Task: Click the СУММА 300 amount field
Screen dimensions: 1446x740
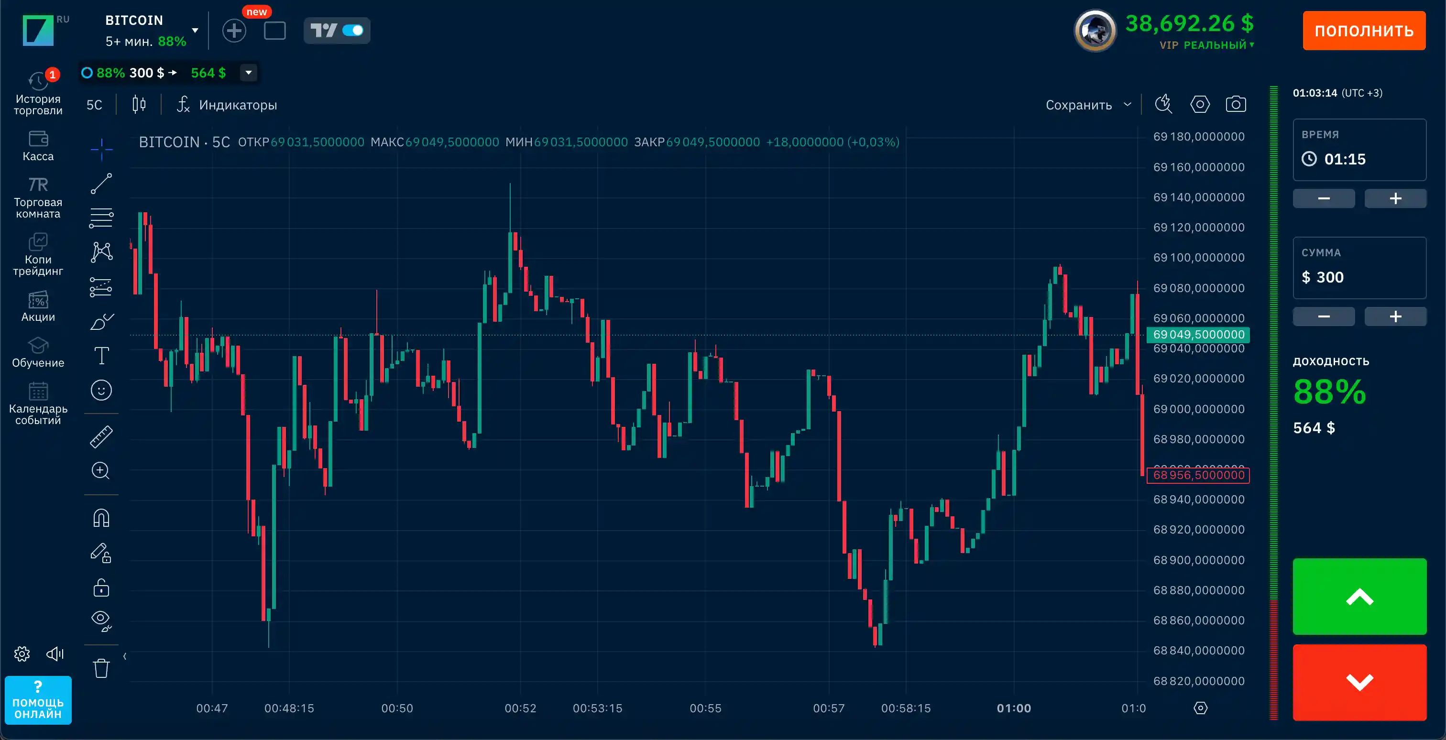Action: pyautogui.click(x=1359, y=268)
